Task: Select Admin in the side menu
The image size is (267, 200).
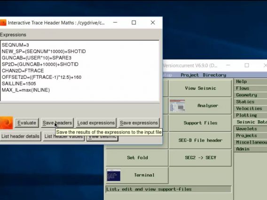Action: click(x=250, y=149)
